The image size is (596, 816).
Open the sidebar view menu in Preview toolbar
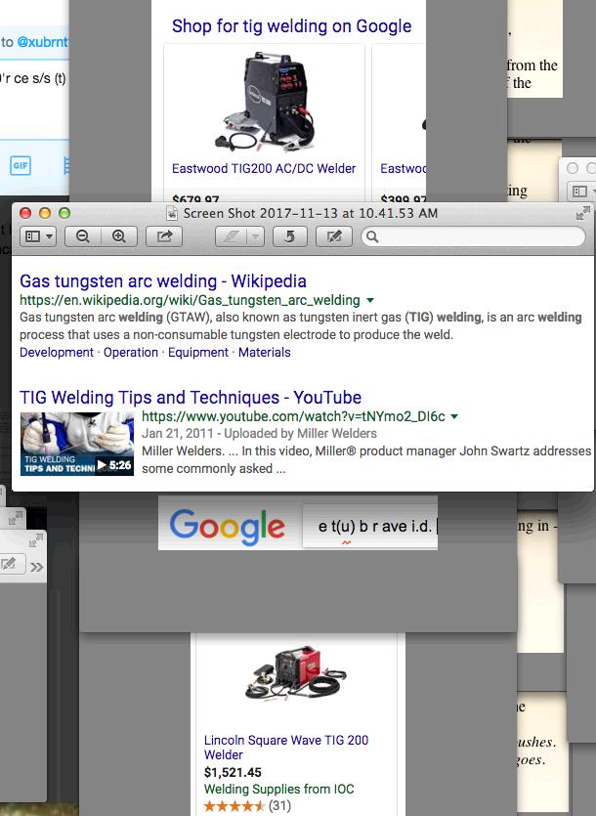point(38,236)
